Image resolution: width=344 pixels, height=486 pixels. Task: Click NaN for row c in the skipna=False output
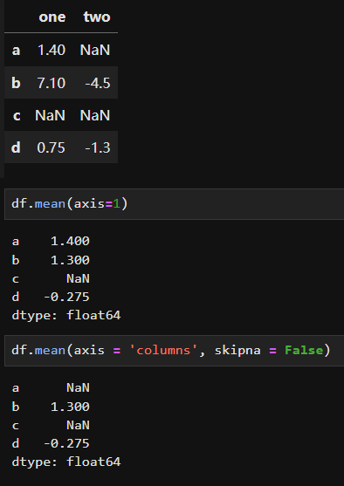coord(78,425)
